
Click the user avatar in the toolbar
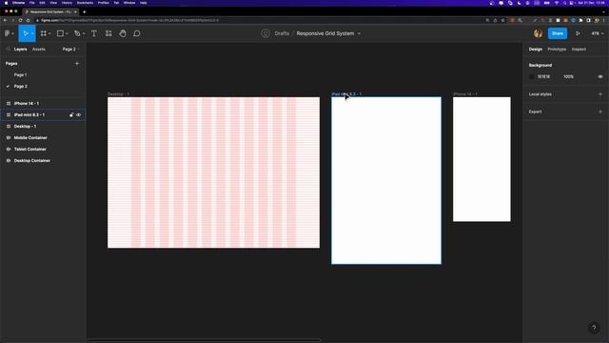click(538, 33)
